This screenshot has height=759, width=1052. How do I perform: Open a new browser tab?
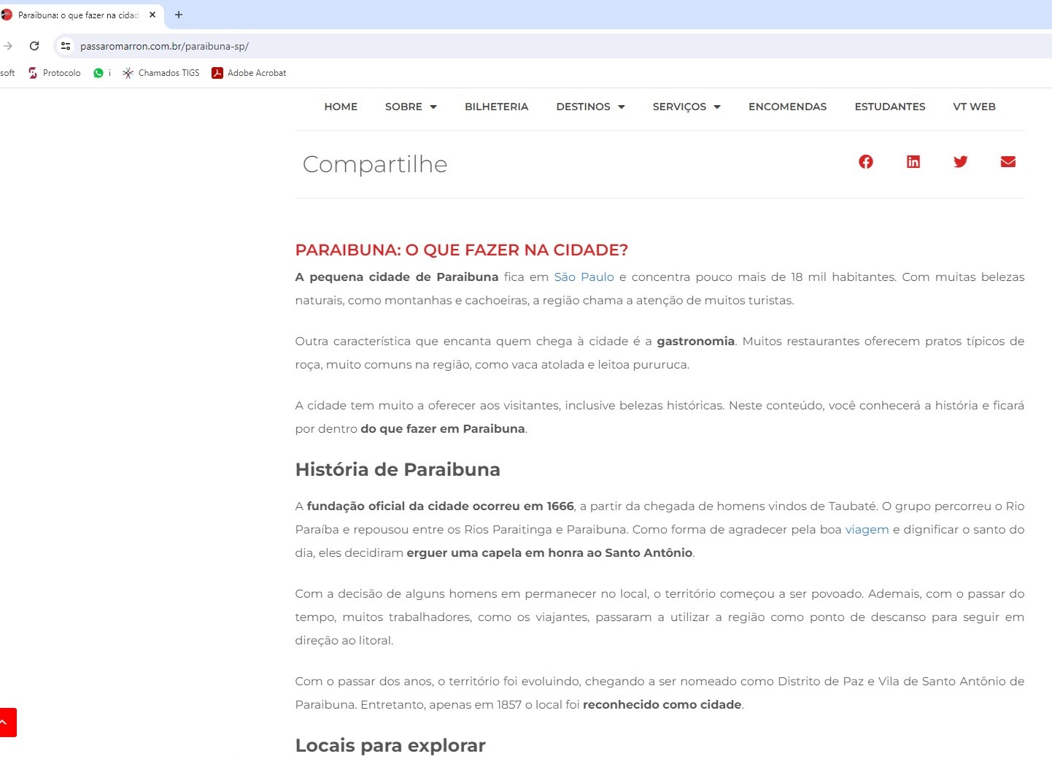(x=179, y=15)
